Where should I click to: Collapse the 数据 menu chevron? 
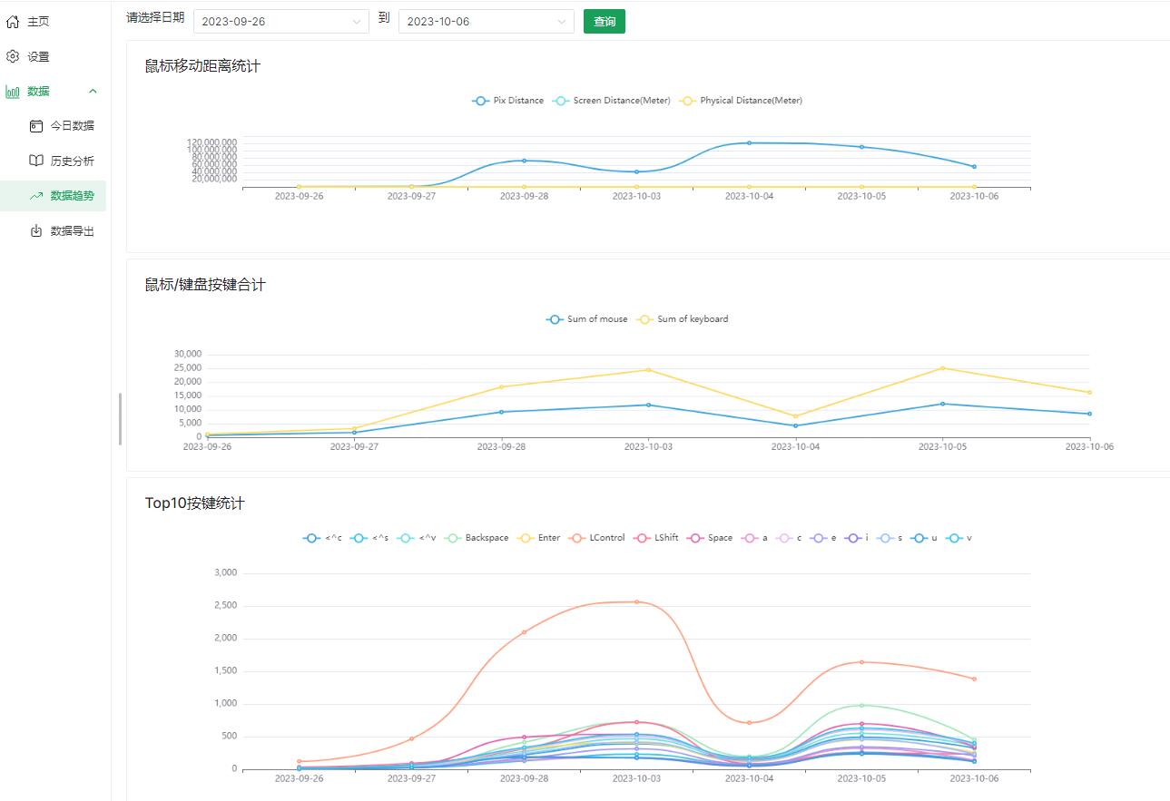(93, 92)
